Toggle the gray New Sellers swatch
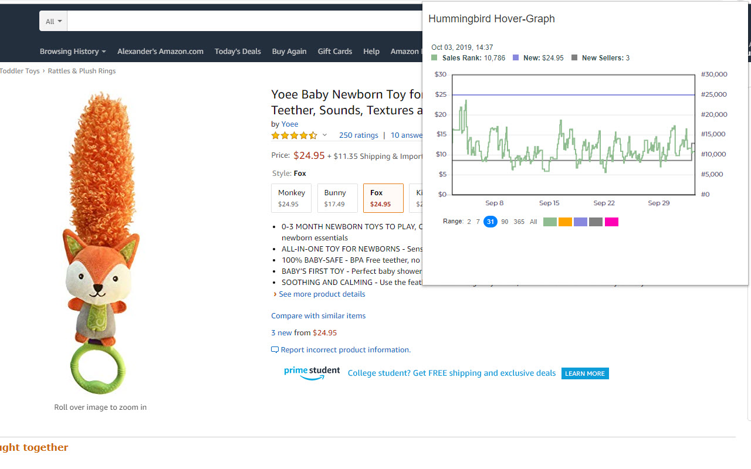Image resolution: width=751 pixels, height=469 pixels. click(596, 222)
